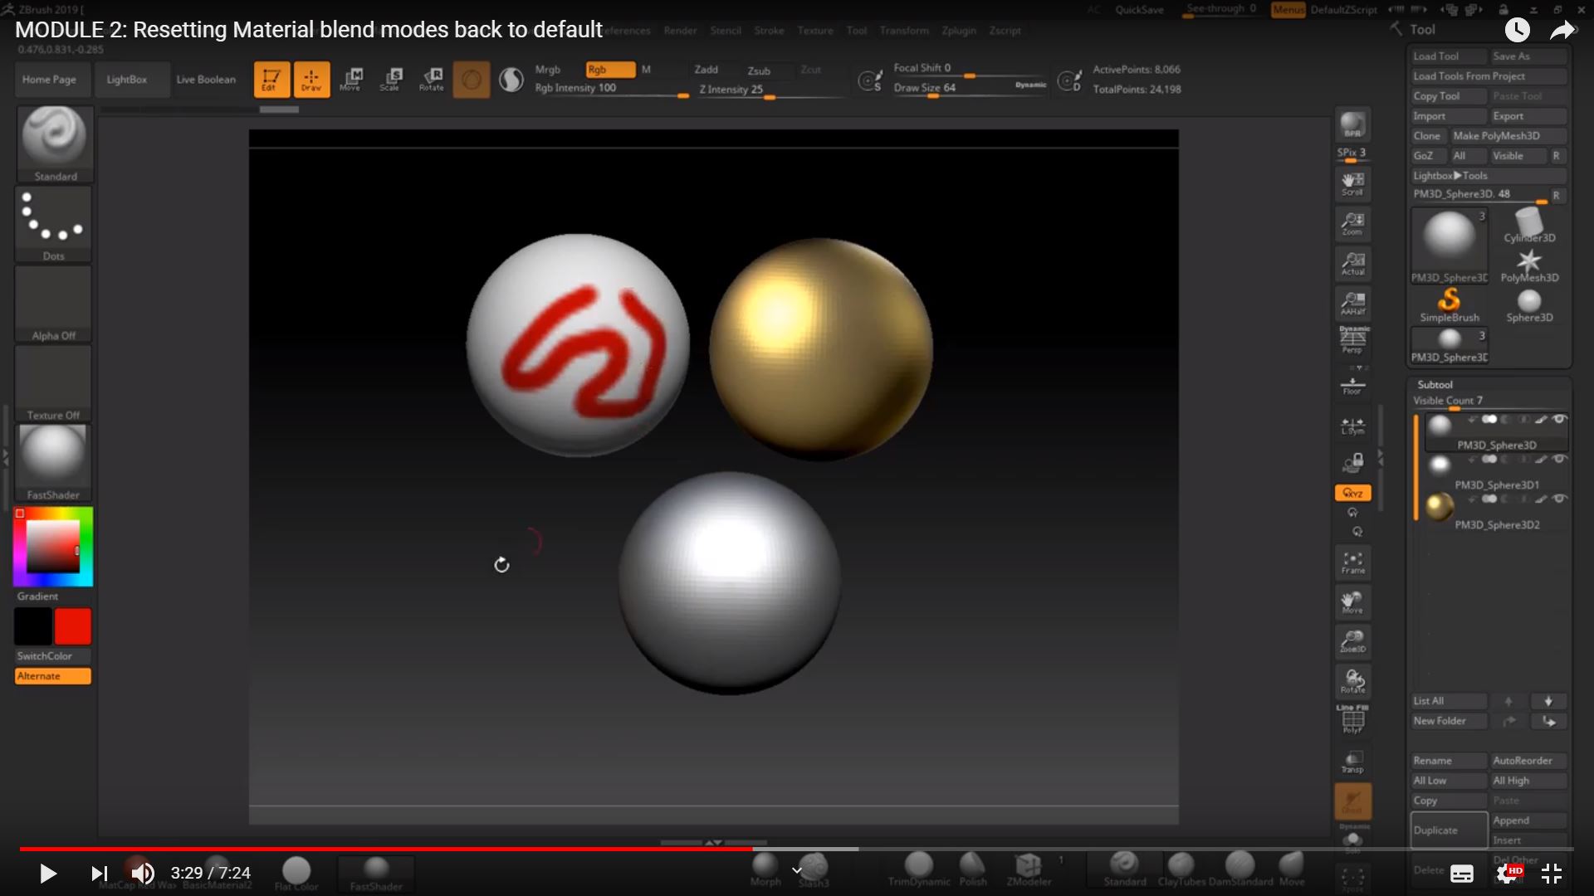Open the Dots stroke selector
The height and width of the screenshot is (896, 1594).
54,224
